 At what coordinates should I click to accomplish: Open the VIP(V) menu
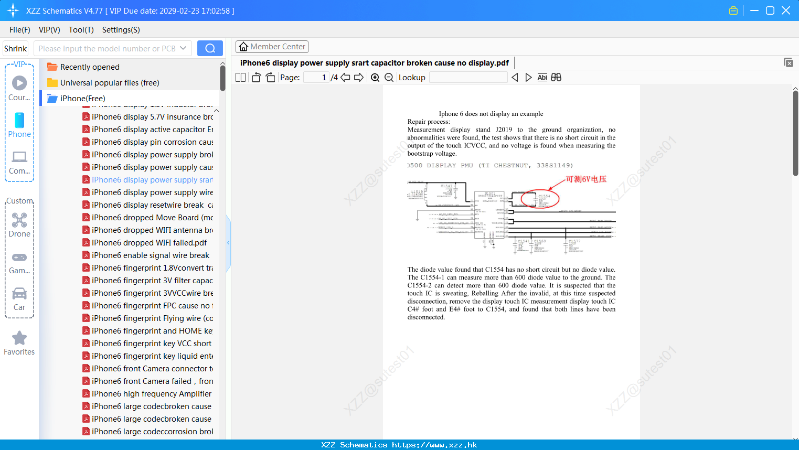[x=49, y=30]
